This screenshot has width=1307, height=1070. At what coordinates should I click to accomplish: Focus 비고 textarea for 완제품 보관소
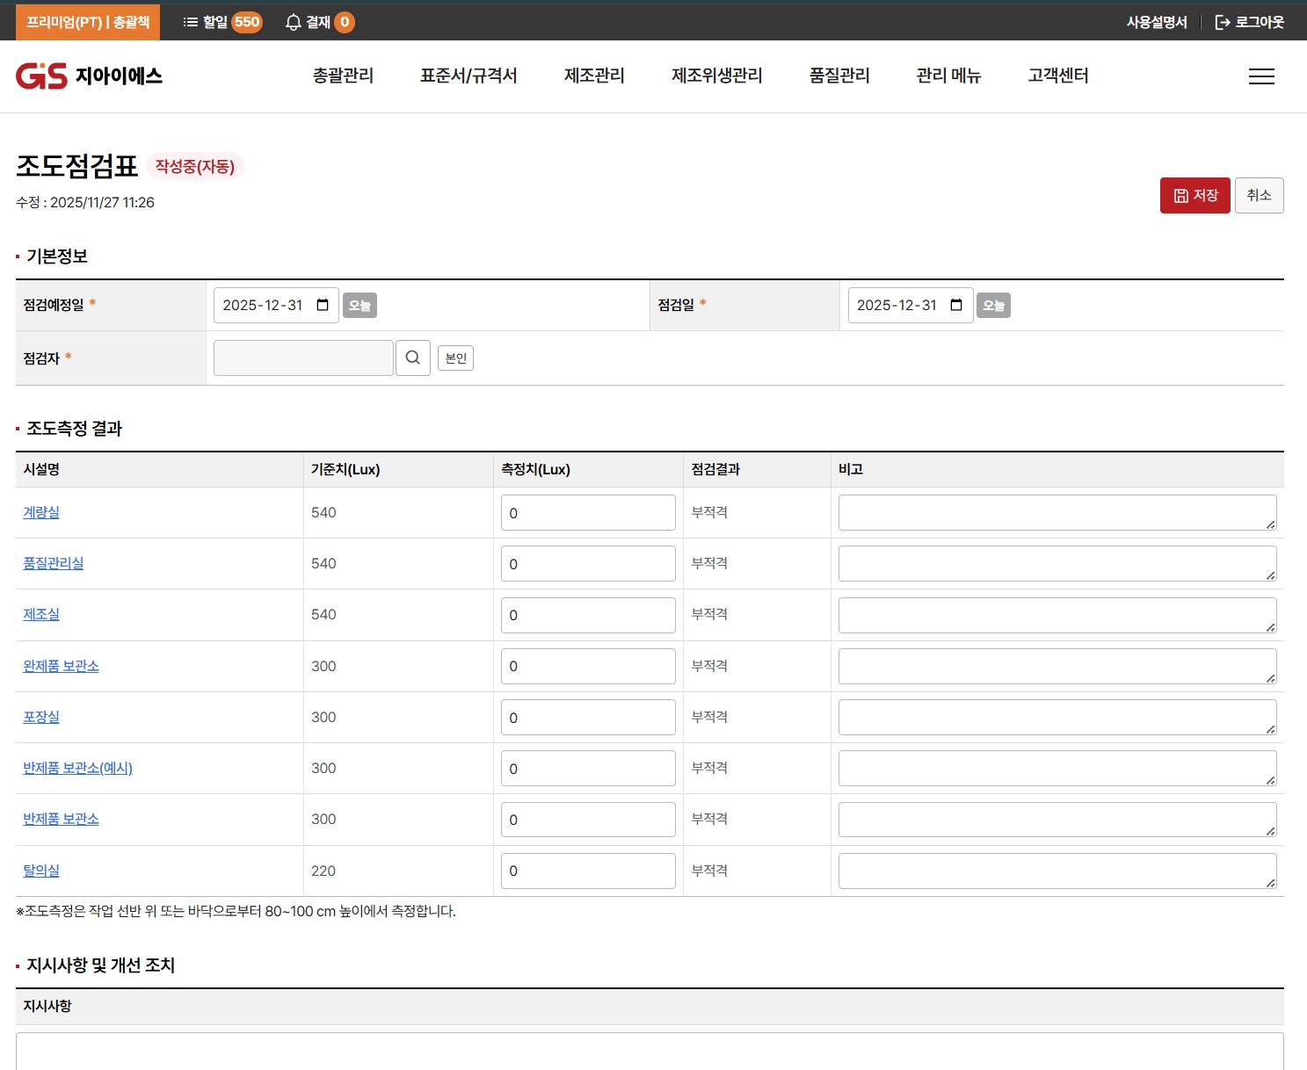click(x=1057, y=666)
